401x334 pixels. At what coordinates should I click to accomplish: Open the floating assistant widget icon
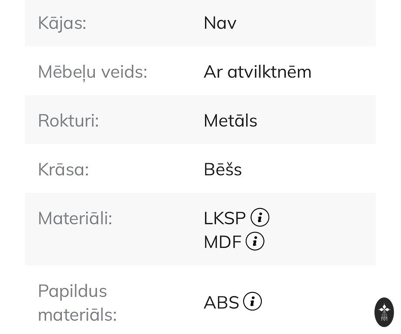pos(384,312)
